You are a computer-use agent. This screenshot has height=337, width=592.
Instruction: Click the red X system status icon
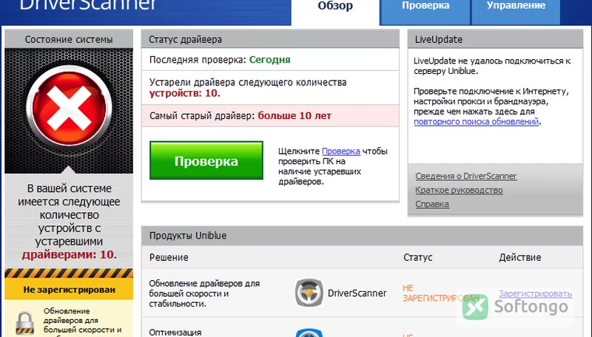(x=69, y=106)
